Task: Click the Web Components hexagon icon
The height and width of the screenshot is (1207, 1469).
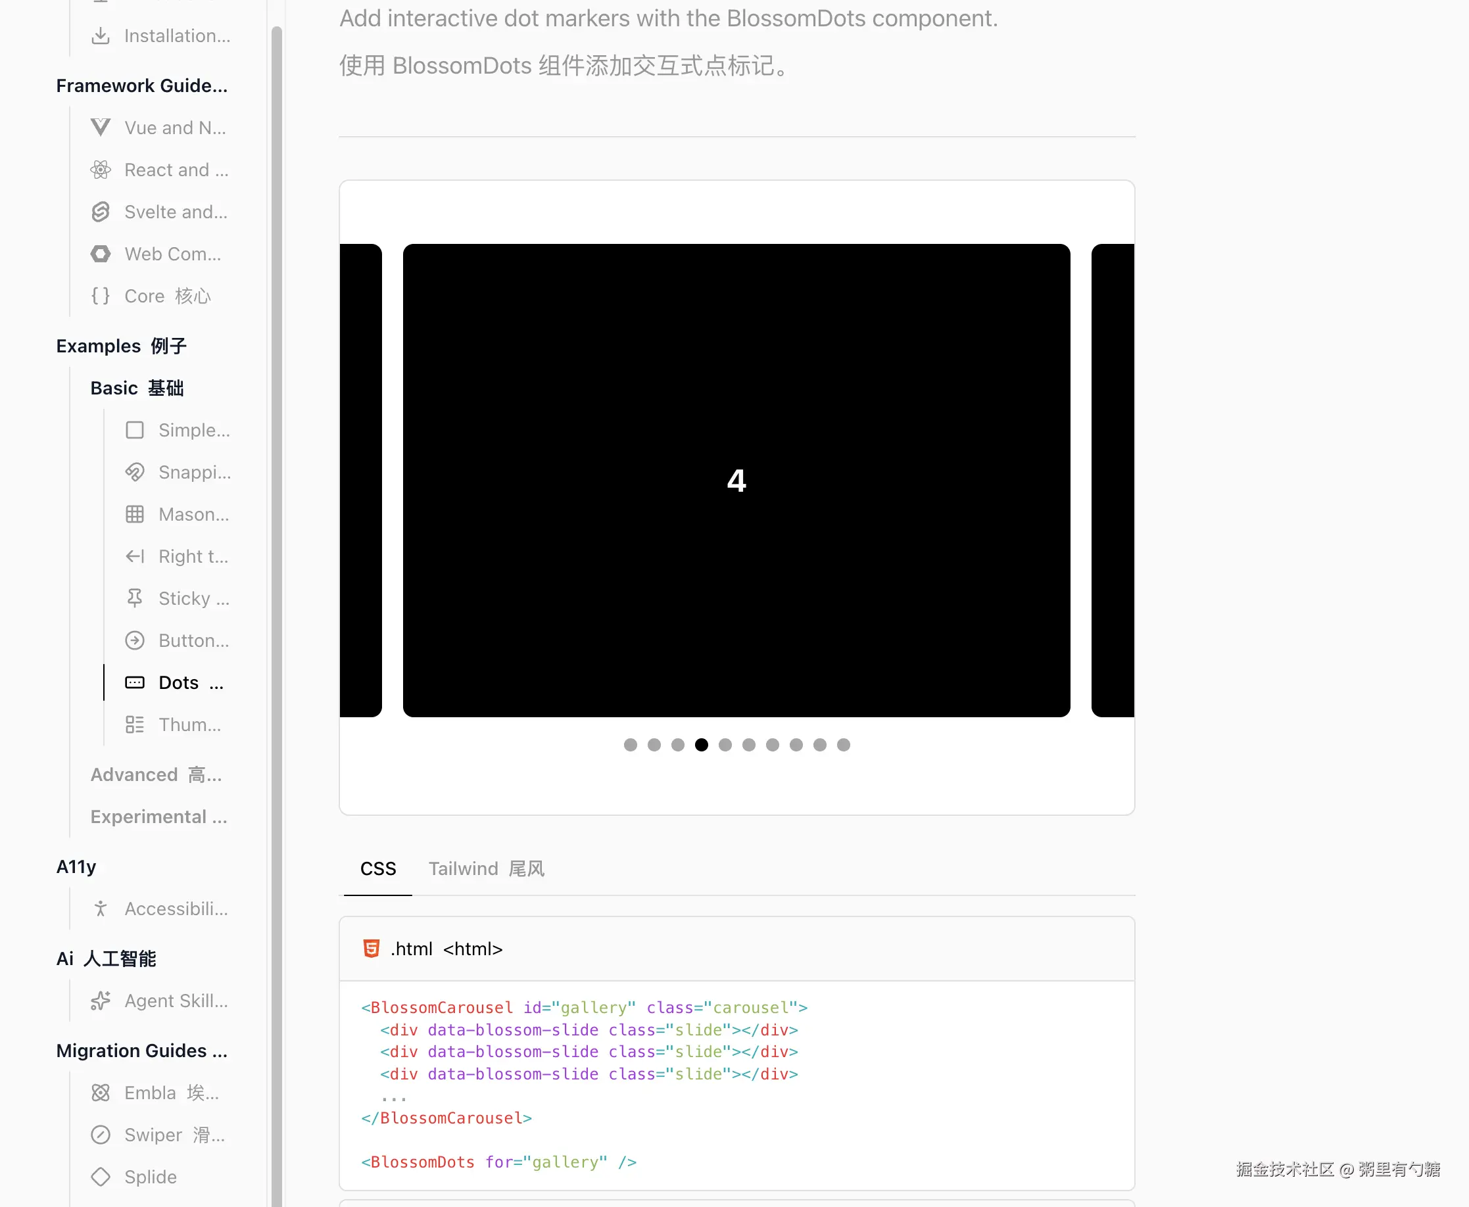Action: pos(101,254)
